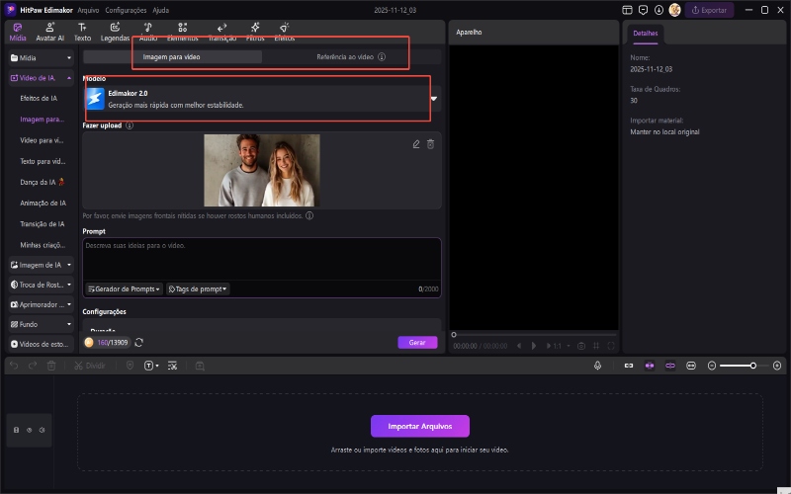Toggle the track lock icon
The image size is (791, 494).
17,430
